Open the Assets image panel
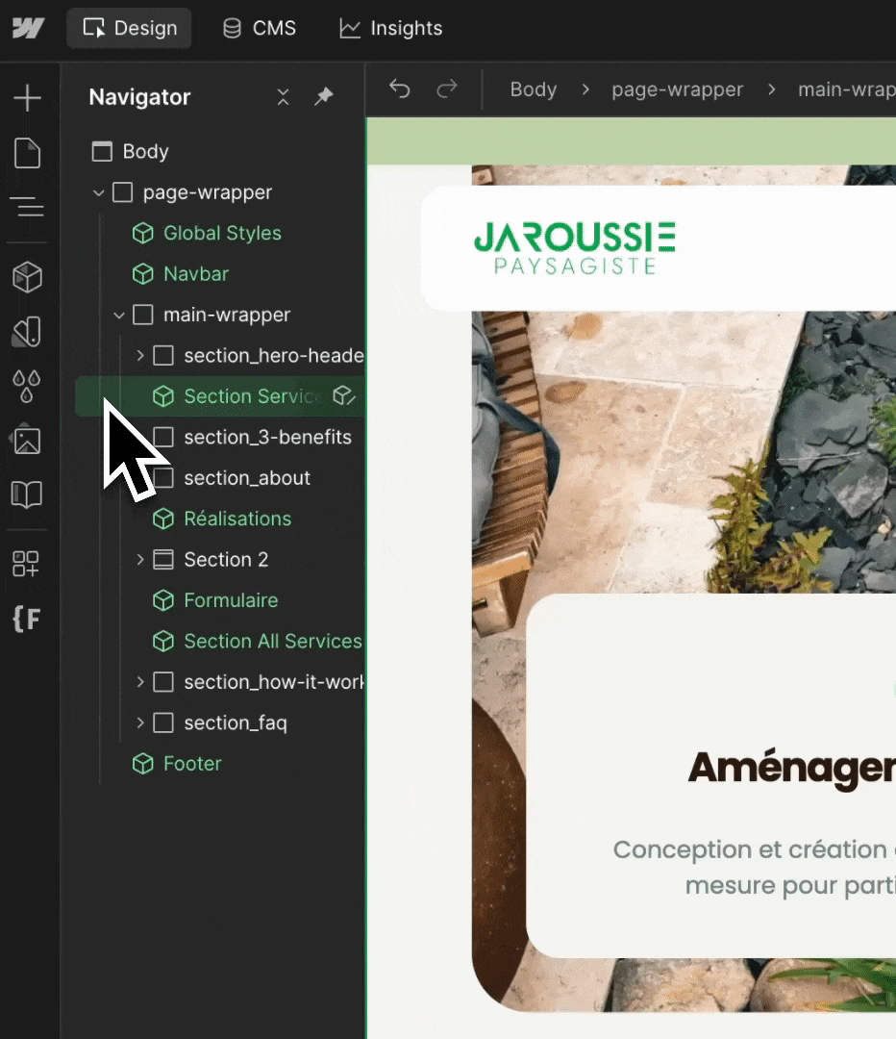Viewport: 896px width, 1039px height. [x=27, y=440]
